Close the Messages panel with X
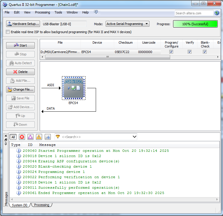223x216 pixels. [x=6, y=136]
